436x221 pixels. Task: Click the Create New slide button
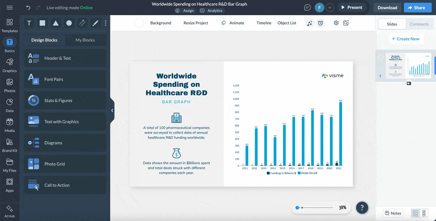tap(406, 38)
